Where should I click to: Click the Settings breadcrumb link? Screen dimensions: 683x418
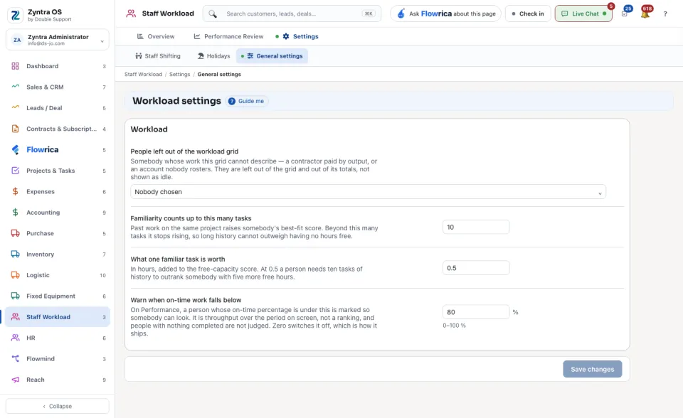[x=180, y=75]
